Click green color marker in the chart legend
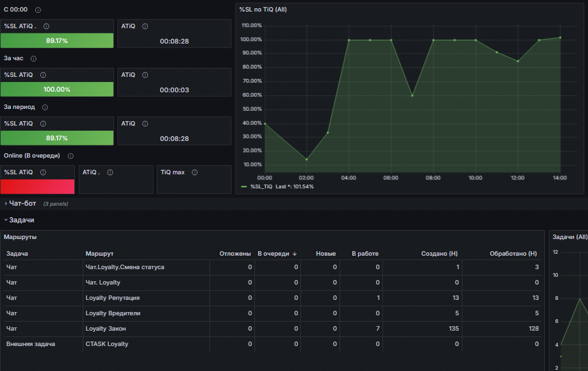This screenshot has width=588, height=371. (243, 186)
